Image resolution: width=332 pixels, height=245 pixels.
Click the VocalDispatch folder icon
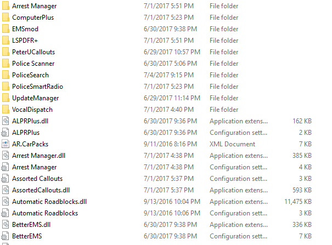pos(5,110)
